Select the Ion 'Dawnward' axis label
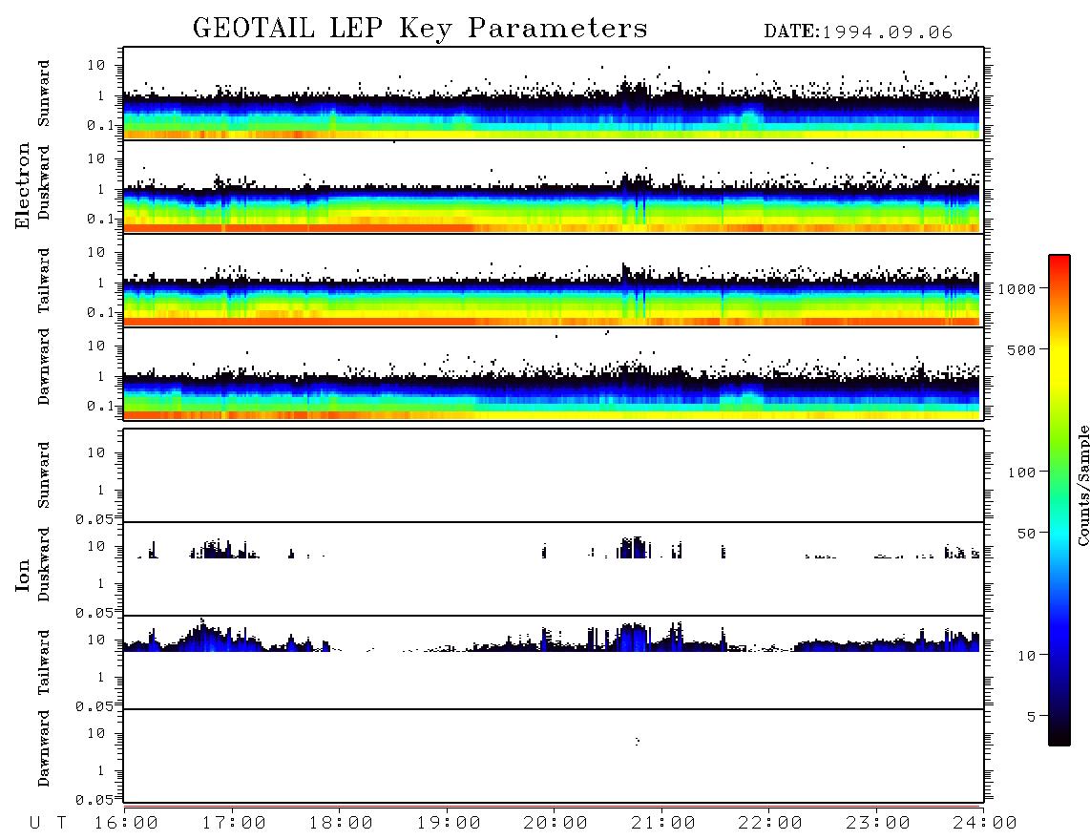 point(44,748)
